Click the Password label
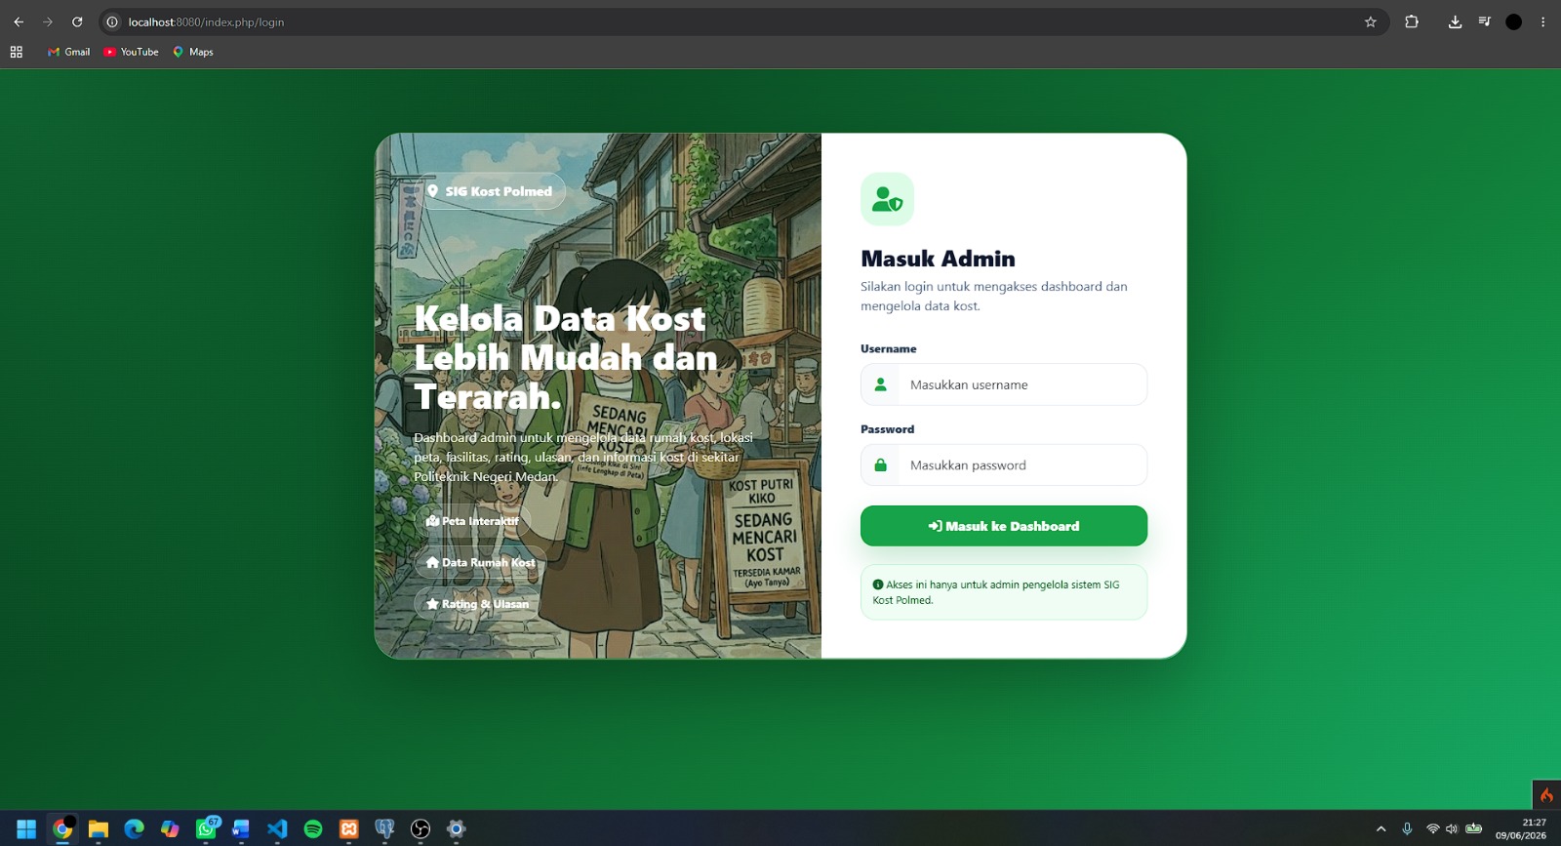 click(887, 429)
